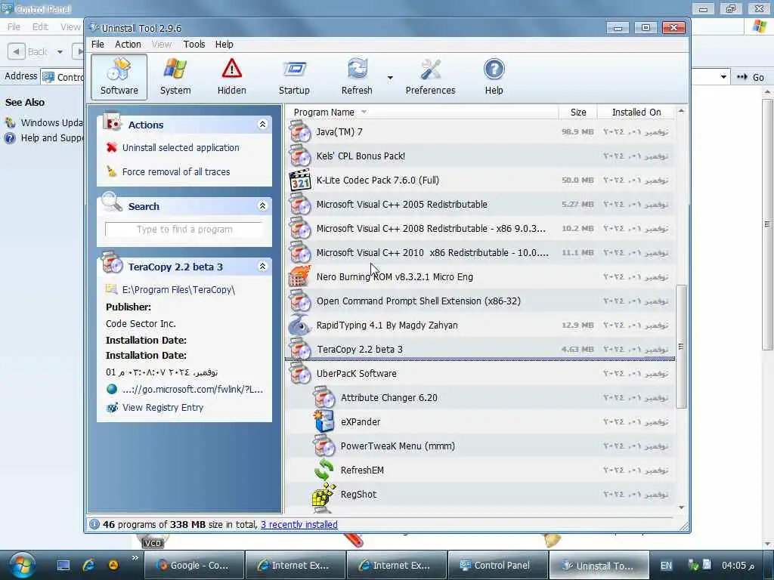The width and height of the screenshot is (774, 580).
Task: Select the Kels' CPL Bonus Pack! icon
Action: coord(299,156)
